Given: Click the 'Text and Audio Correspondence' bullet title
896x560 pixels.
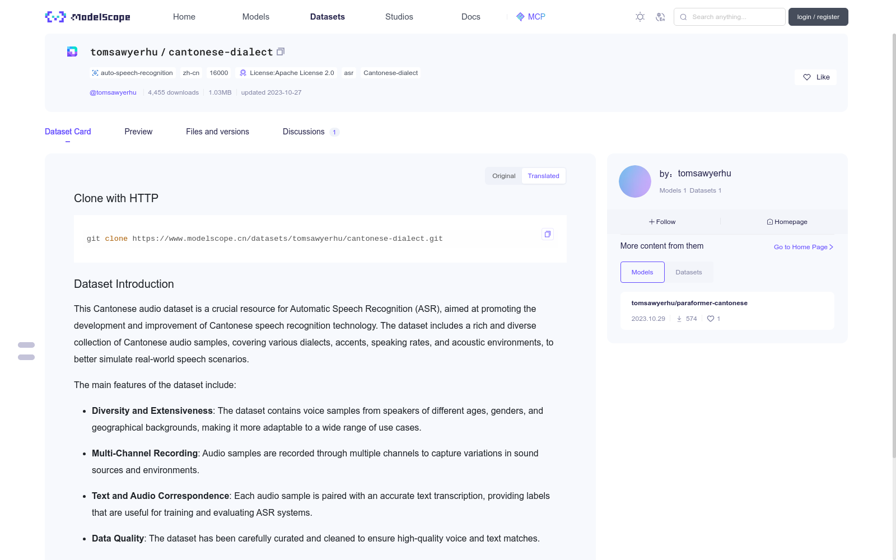Looking at the screenshot, I should click(x=161, y=496).
